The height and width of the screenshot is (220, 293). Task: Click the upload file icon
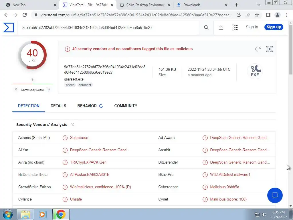click(x=221, y=27)
